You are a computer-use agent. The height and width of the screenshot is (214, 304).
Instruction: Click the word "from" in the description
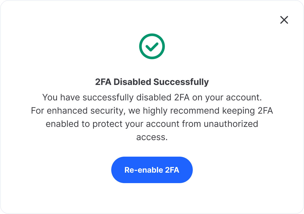191,124
